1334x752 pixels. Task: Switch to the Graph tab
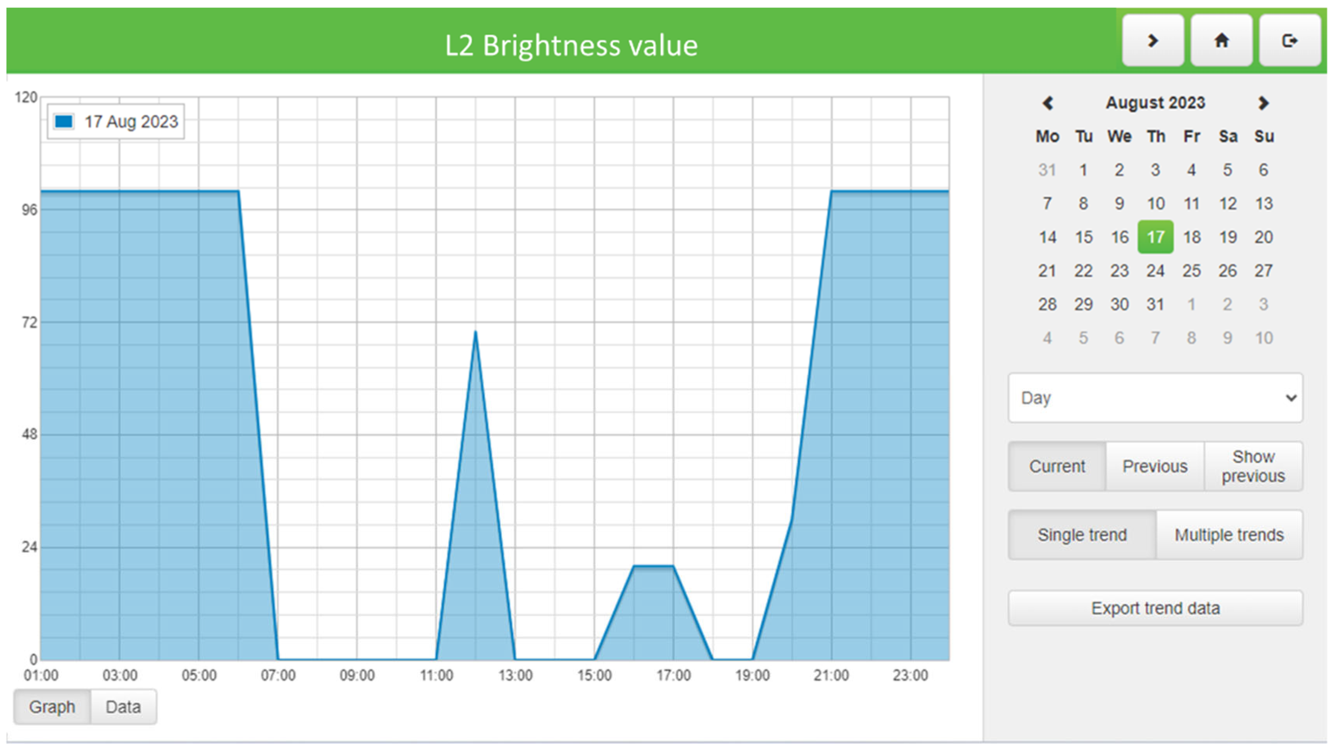coord(52,706)
